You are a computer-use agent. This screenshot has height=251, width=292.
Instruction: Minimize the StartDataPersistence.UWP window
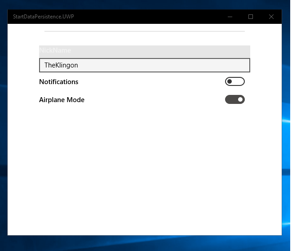[x=230, y=17]
